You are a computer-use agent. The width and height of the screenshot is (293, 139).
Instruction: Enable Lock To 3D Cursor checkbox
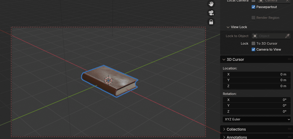click(253, 43)
